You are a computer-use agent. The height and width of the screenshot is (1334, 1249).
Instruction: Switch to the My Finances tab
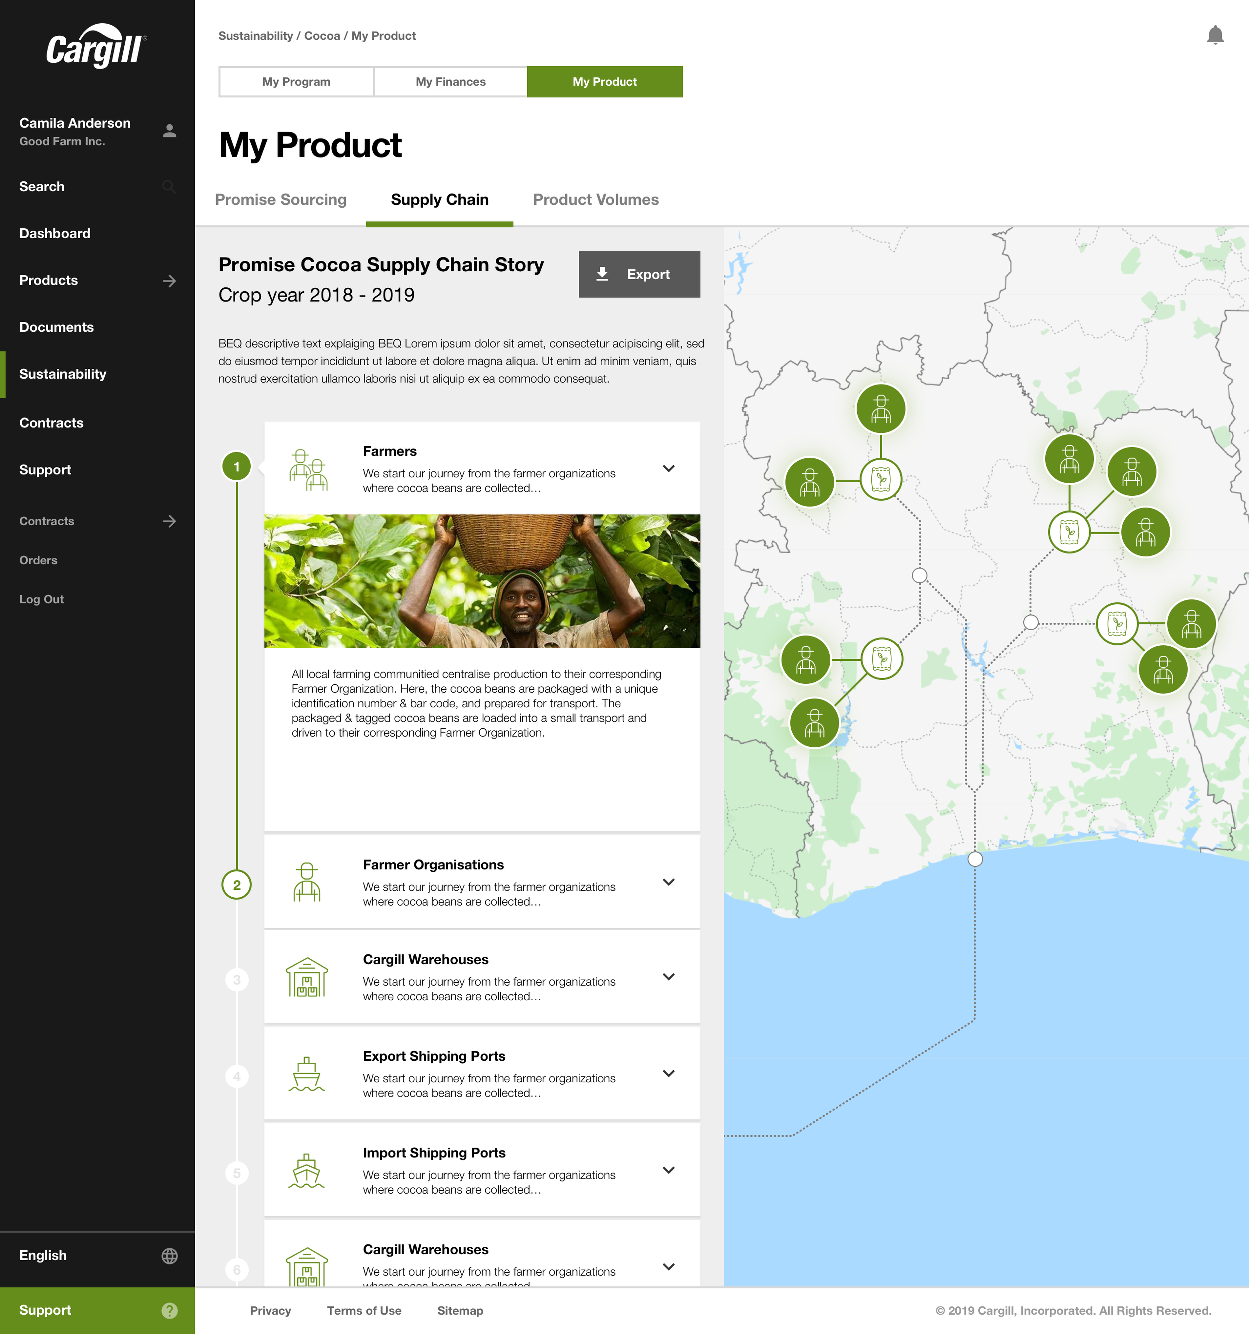click(450, 82)
